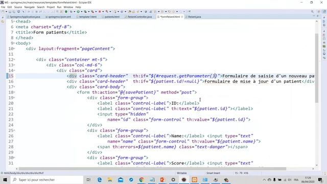Click the Save toolbar icon
This screenshot has height=184, width=327.
[10, 12]
